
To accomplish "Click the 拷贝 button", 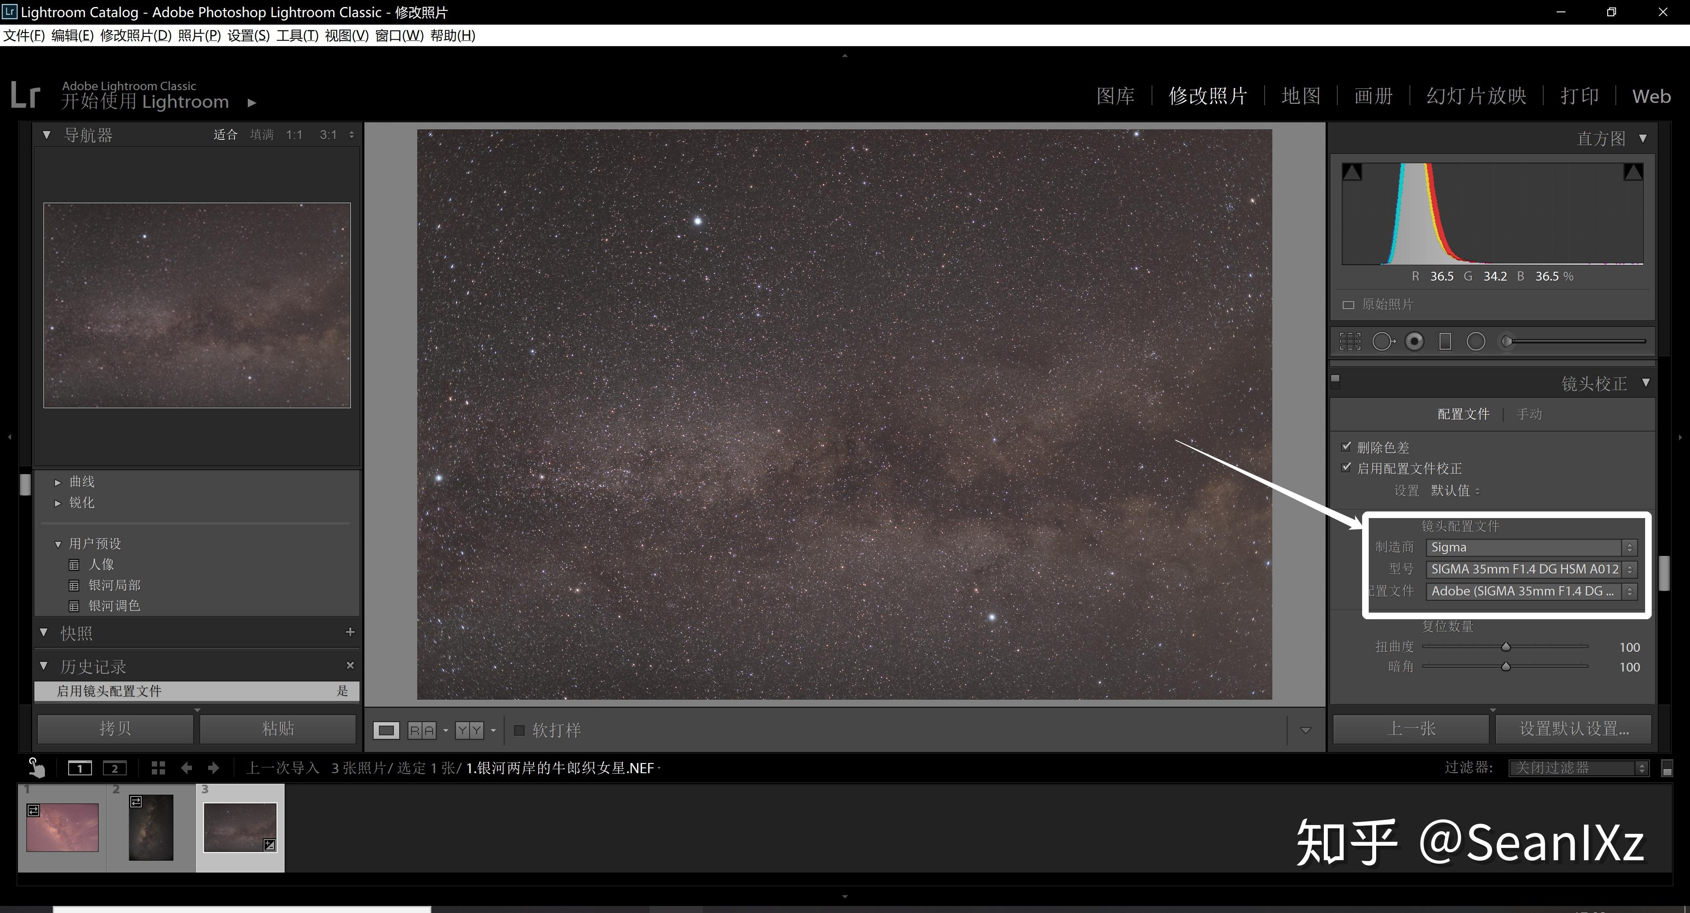I will click(115, 729).
